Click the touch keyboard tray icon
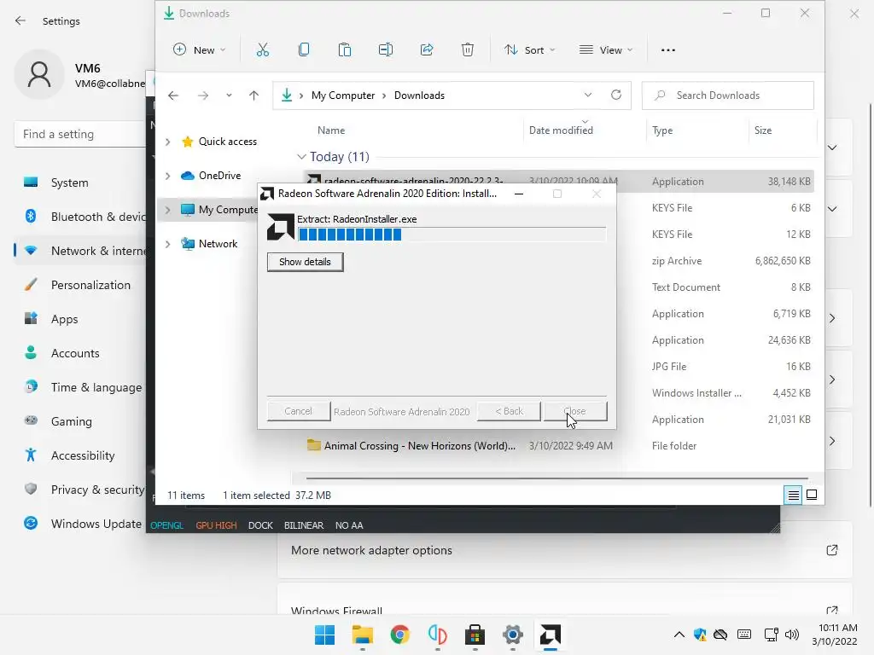Viewport: 874px width, 655px height. click(x=744, y=635)
